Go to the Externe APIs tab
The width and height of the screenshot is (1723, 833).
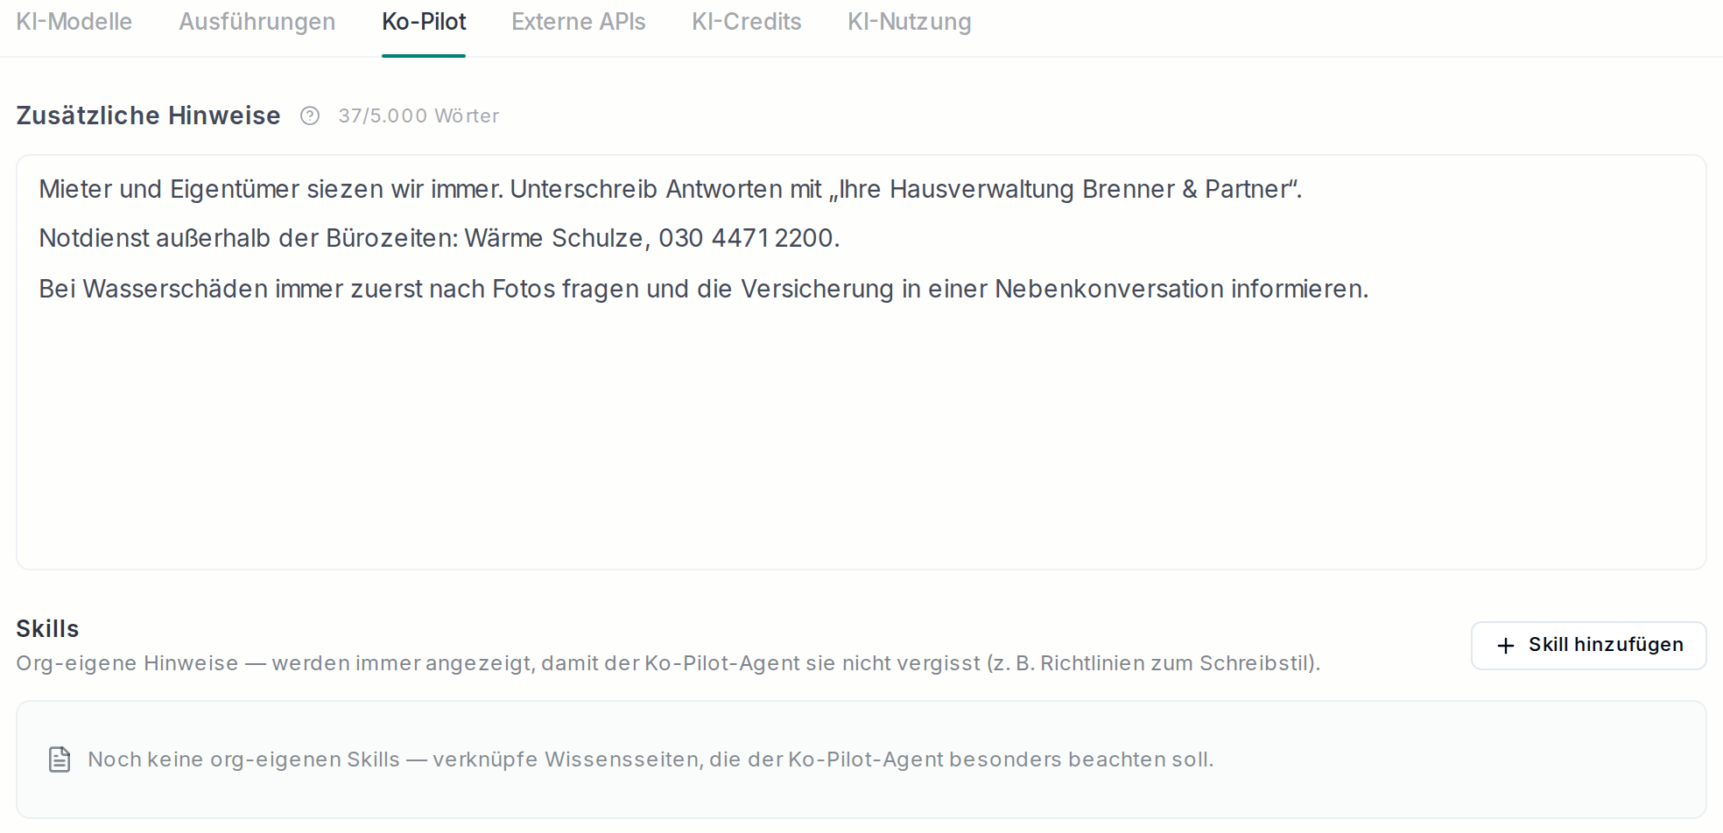tap(579, 22)
